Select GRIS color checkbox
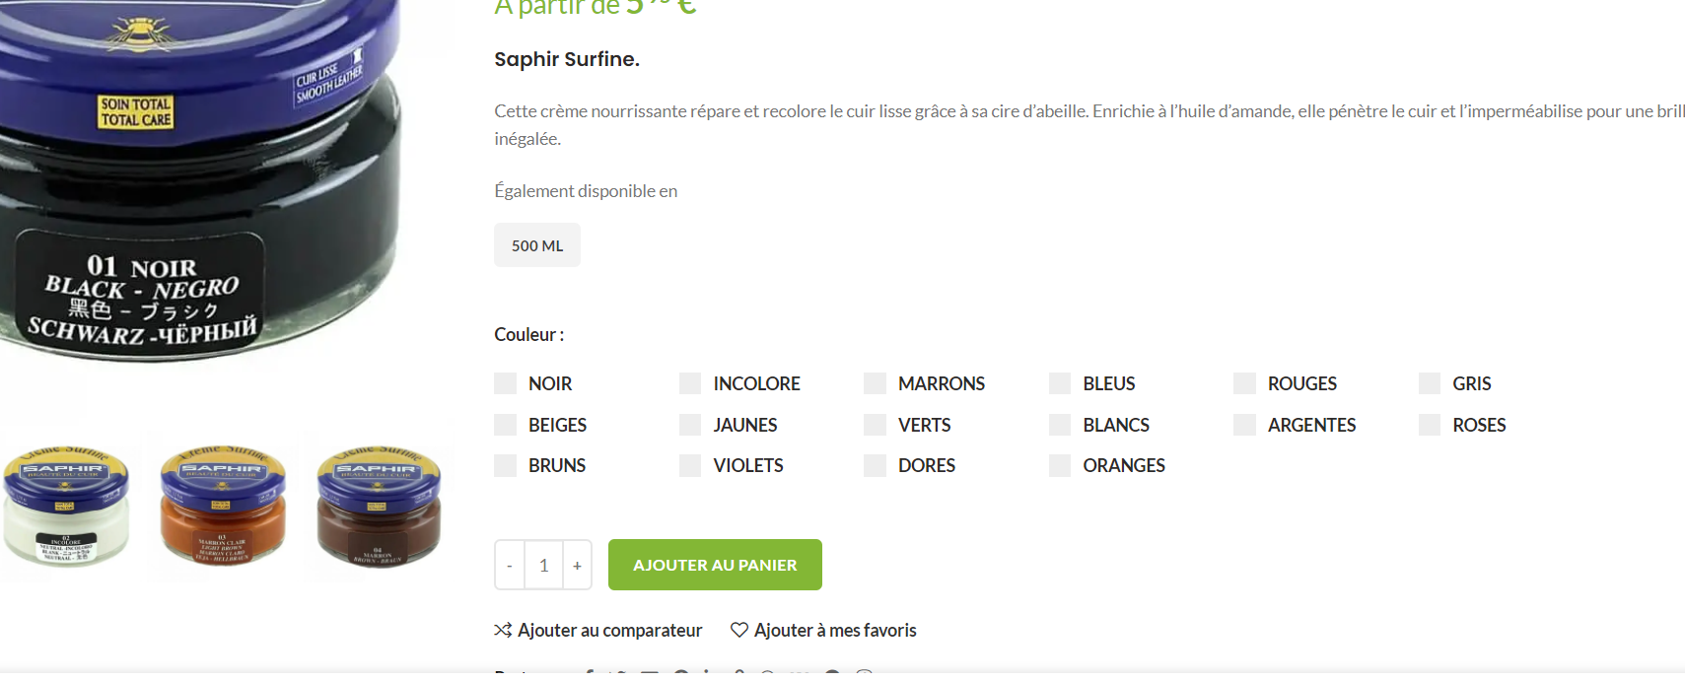The image size is (1685, 681). pyautogui.click(x=1430, y=383)
